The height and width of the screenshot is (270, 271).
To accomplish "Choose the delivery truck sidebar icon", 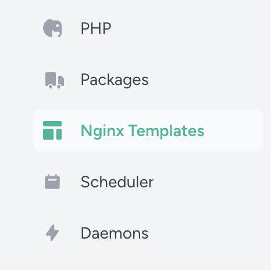I will (x=55, y=80).
